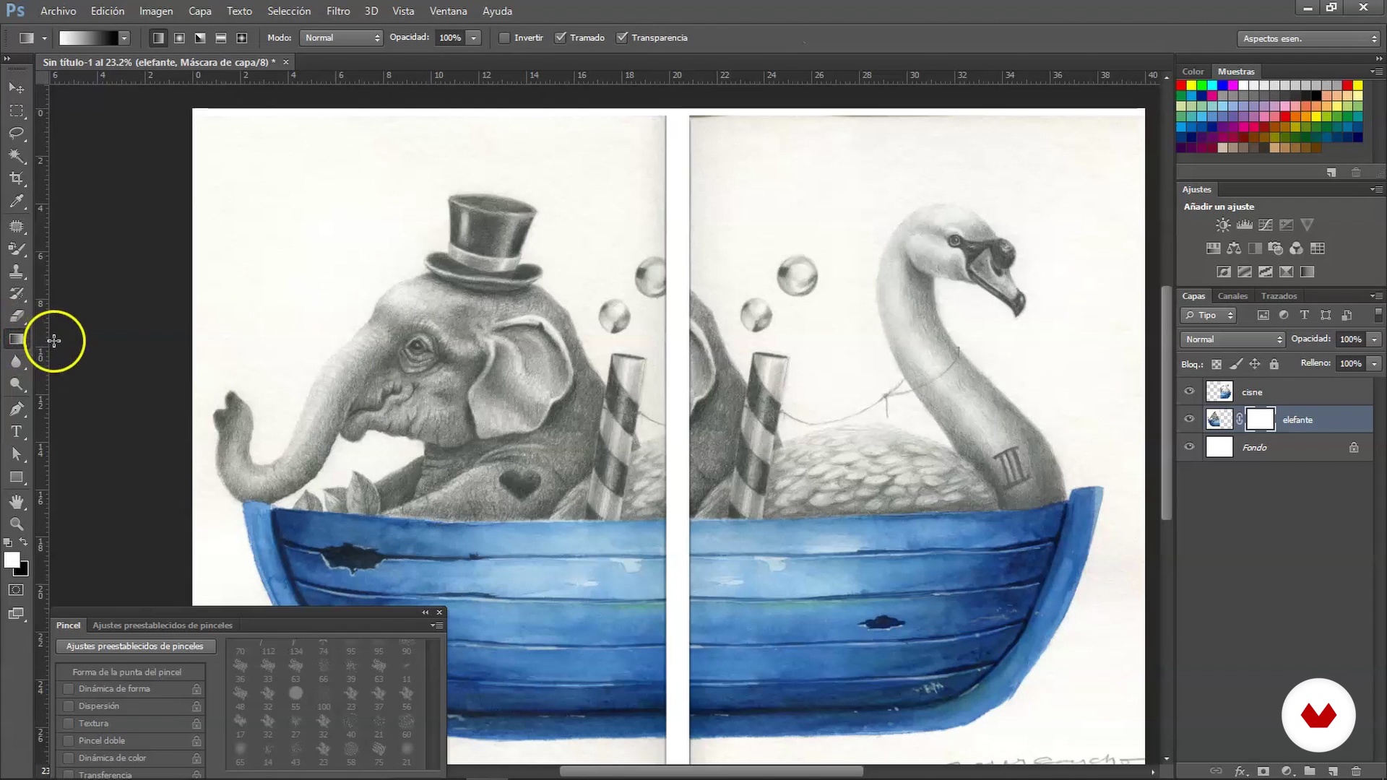Screen dimensions: 1387x780
Task: Click the gradient preview bar
Action: tap(88, 38)
